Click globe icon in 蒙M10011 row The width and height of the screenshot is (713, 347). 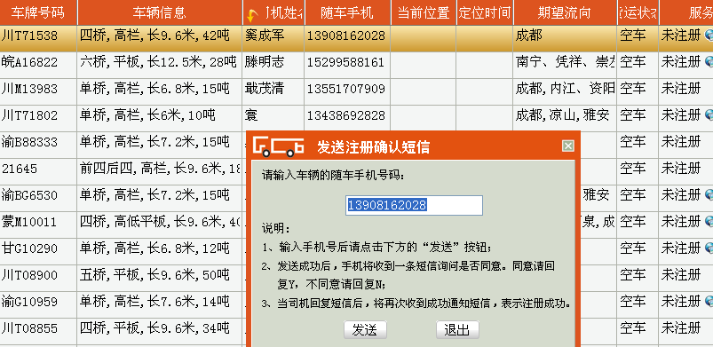click(x=709, y=222)
